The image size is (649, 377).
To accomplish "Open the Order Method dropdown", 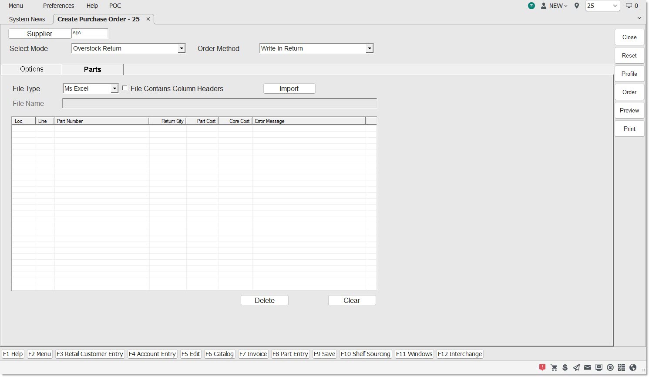I will [x=370, y=49].
